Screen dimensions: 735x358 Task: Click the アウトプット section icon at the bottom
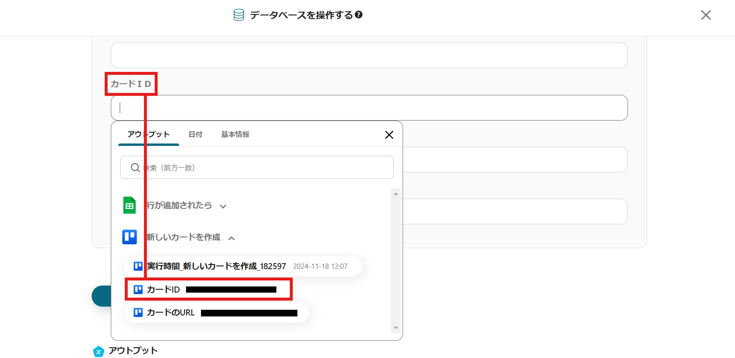(98, 351)
